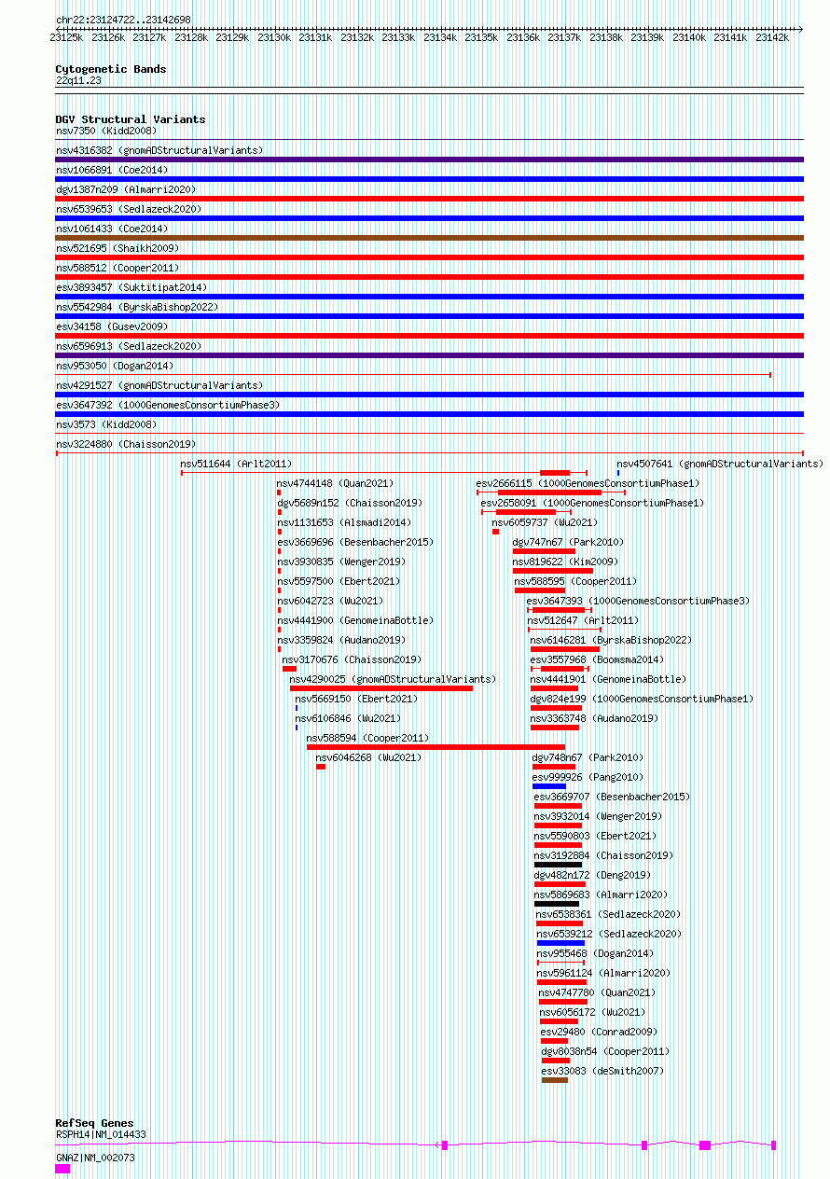This screenshot has height=1179, width=830.
Task: Click the dgv482n172 (Deng2019) label
Action: 593,875
